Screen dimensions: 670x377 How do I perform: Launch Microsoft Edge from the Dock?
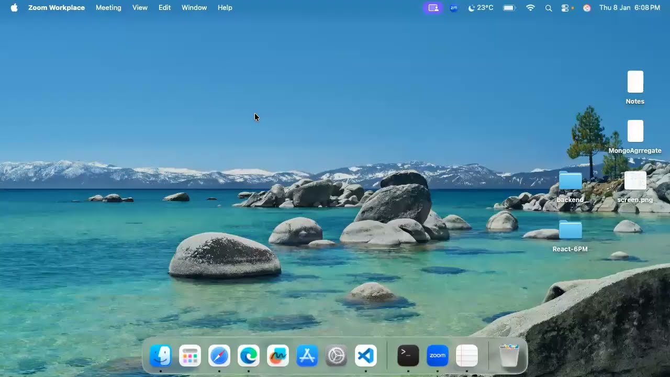pos(249,356)
